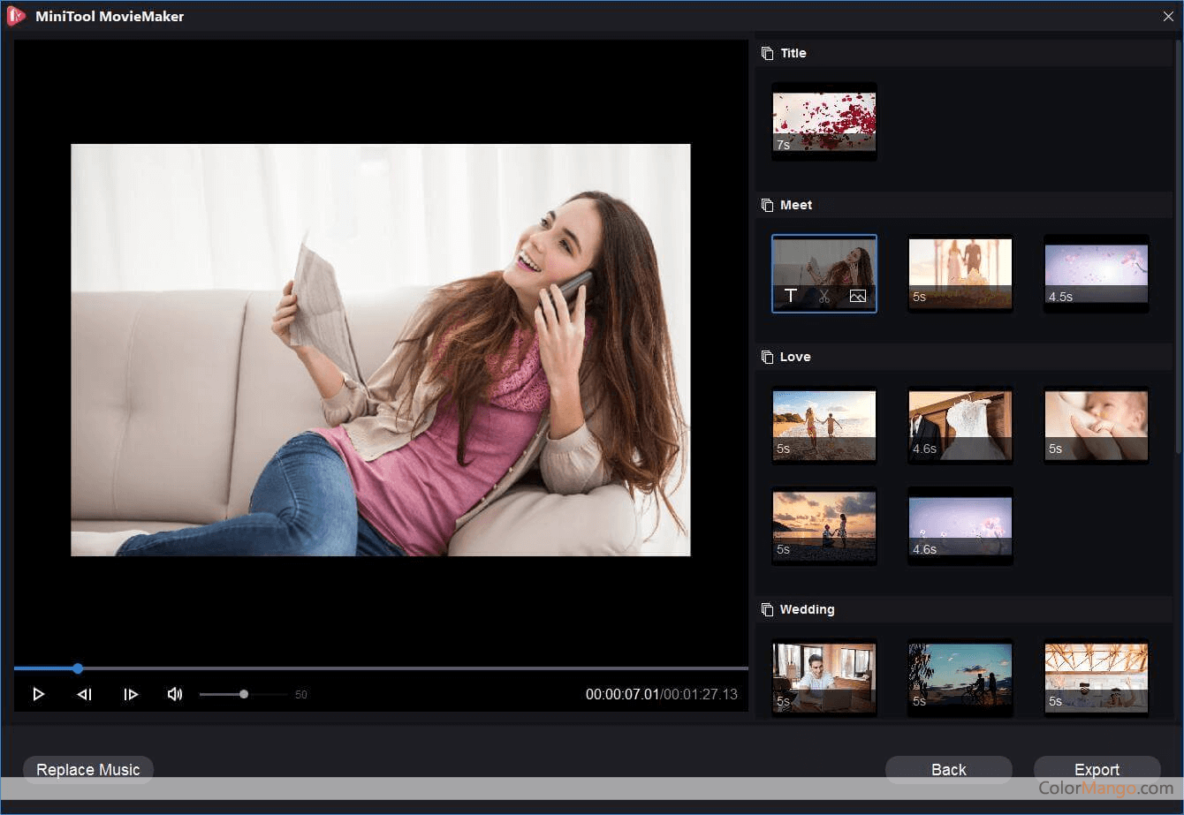The height and width of the screenshot is (815, 1184).
Task: Step forward to the next frame
Action: tap(131, 694)
